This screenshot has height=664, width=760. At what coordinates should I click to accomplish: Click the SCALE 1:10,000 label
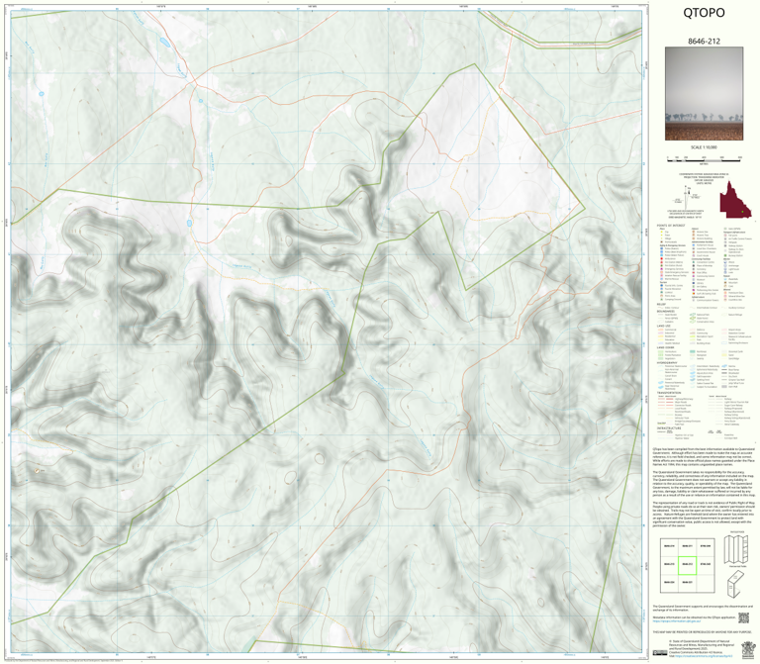click(x=704, y=147)
